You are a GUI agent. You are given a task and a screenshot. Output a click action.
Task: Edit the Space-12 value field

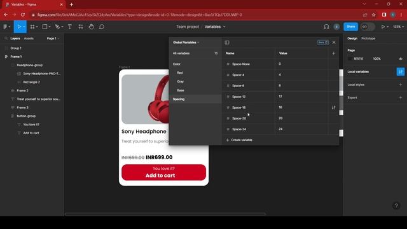pyautogui.click(x=301, y=96)
